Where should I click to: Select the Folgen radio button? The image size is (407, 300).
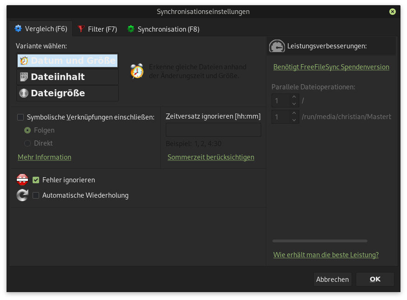[x=27, y=130]
